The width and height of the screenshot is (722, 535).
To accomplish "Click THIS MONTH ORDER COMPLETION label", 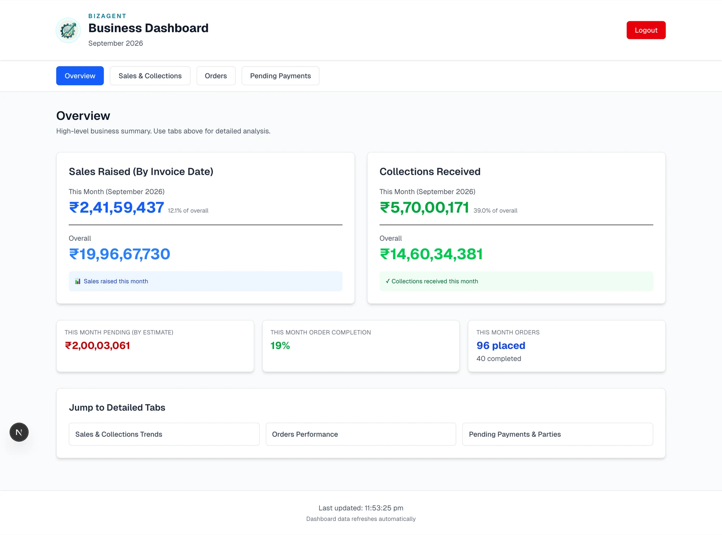I will point(321,332).
